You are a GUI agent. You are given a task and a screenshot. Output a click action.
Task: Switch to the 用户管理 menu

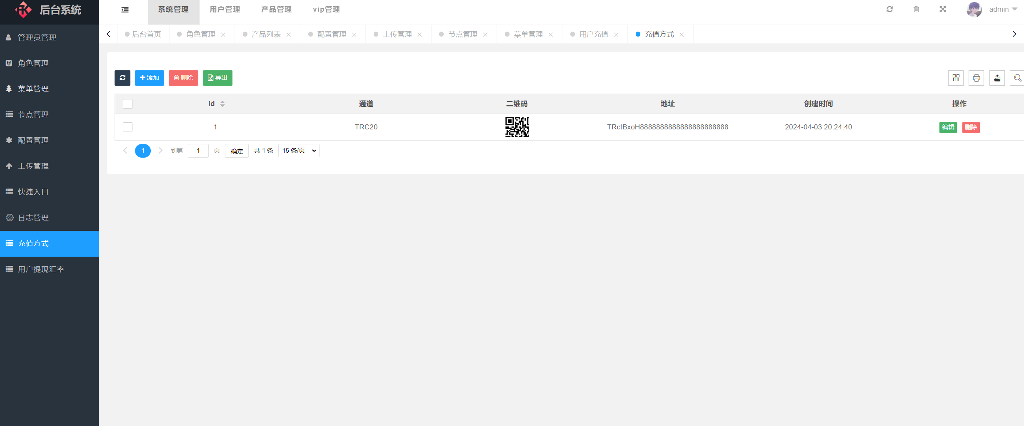coord(225,9)
